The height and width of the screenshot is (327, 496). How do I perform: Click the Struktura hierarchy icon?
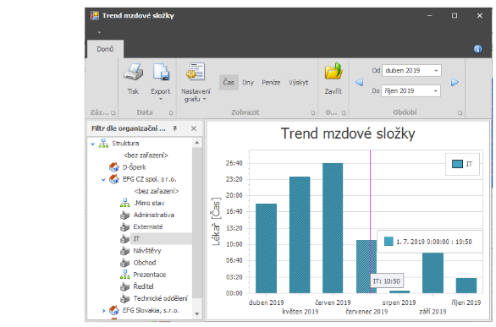pyautogui.click(x=103, y=144)
